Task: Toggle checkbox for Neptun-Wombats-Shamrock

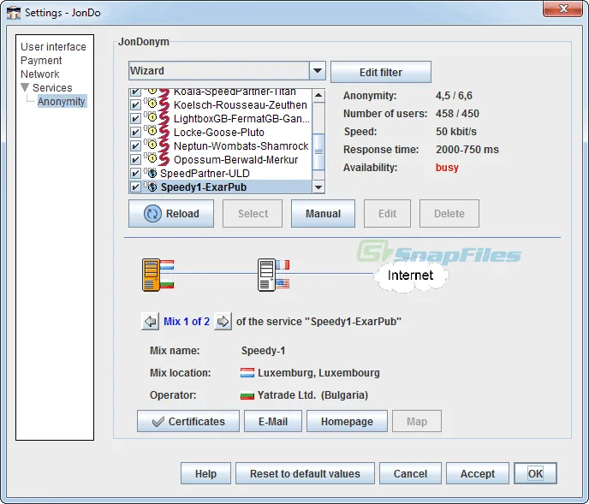Action: (x=135, y=145)
